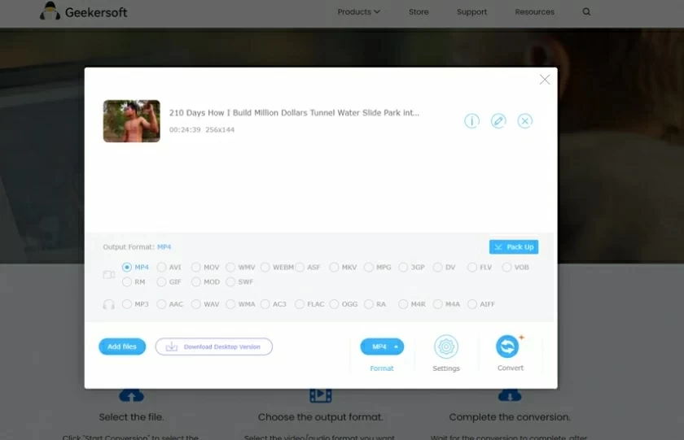Click the search magnifier icon
This screenshot has width=684, height=440.
coord(586,12)
